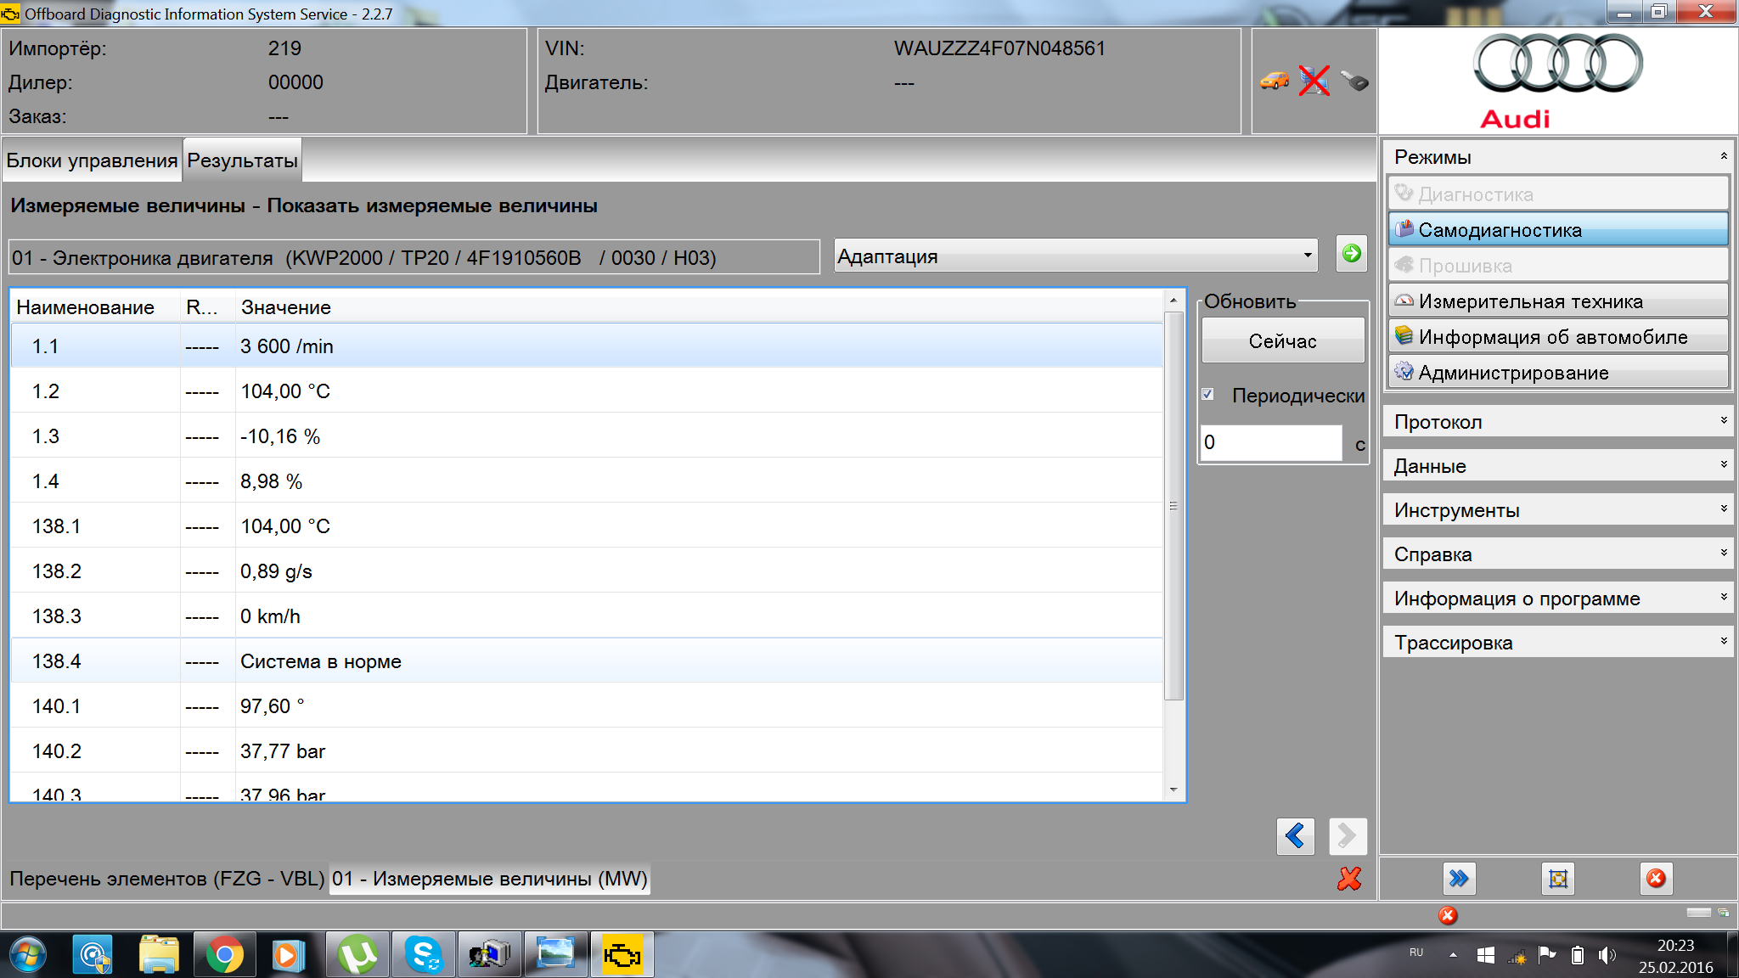Image resolution: width=1739 pixels, height=978 pixels.
Task: Click the red circle stop icon
Action: pos(1656,879)
